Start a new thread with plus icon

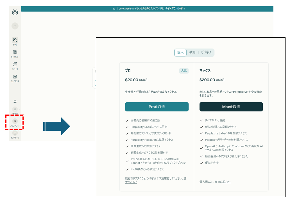pos(15,26)
